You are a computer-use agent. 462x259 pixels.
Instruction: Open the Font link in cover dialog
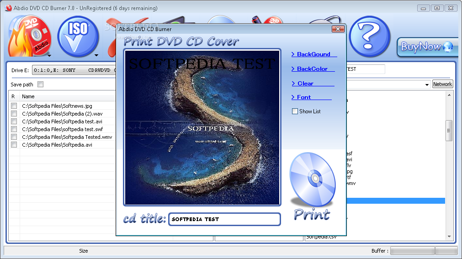[x=311, y=97]
